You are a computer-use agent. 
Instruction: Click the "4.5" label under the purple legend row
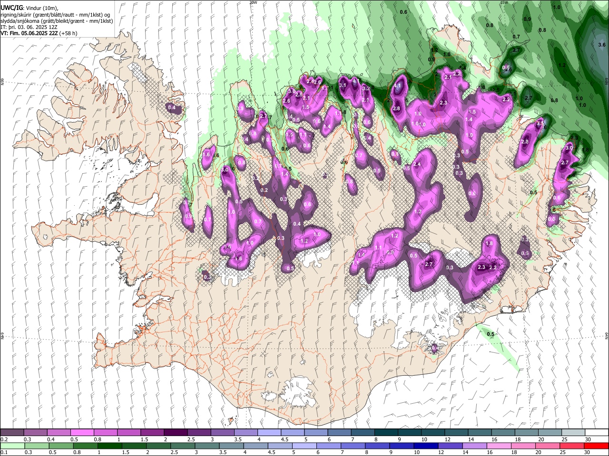(285, 439)
